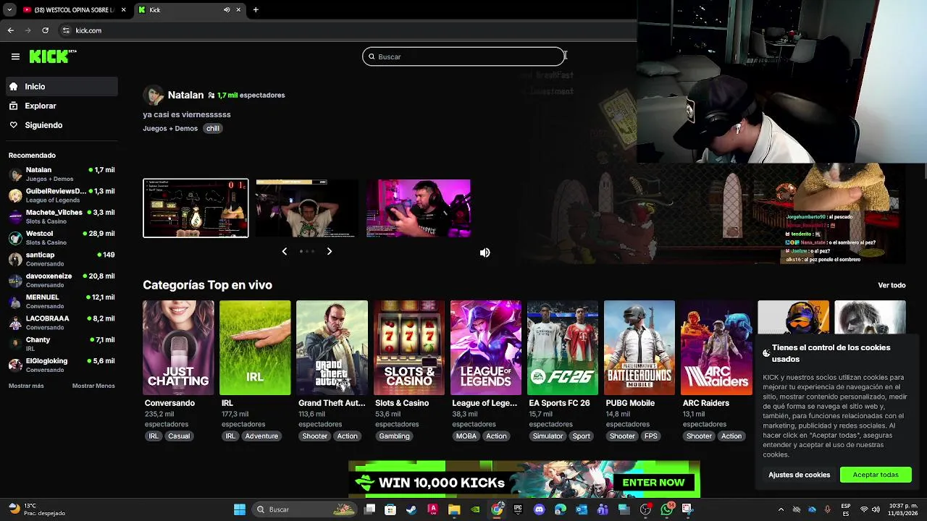Open Natalan streamer name link

point(185,95)
